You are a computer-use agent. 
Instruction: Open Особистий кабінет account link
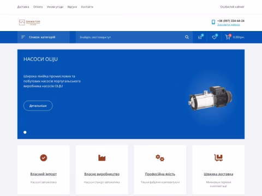pos(232,7)
